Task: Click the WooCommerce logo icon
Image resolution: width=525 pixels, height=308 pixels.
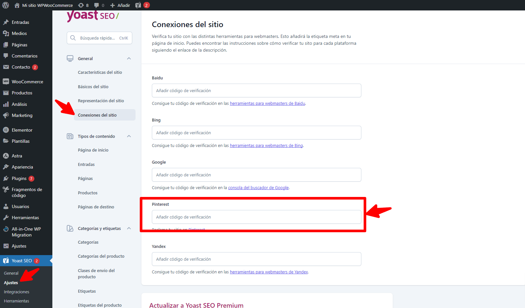Action: tap(6, 82)
